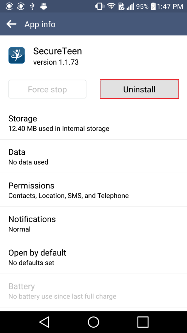The height and width of the screenshot is (333, 187).
Task: Open recent apps with square button
Action: pyautogui.click(x=143, y=322)
